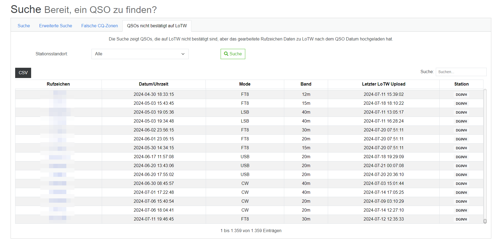Viewport: 497px width, 244px height.
Task: Switch to the Suche tab
Action: pyautogui.click(x=24, y=26)
